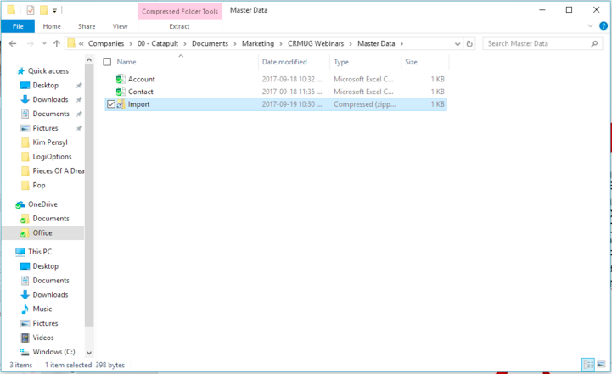Expand chevron after Marketing in path
The height and width of the screenshot is (374, 612).
point(281,44)
